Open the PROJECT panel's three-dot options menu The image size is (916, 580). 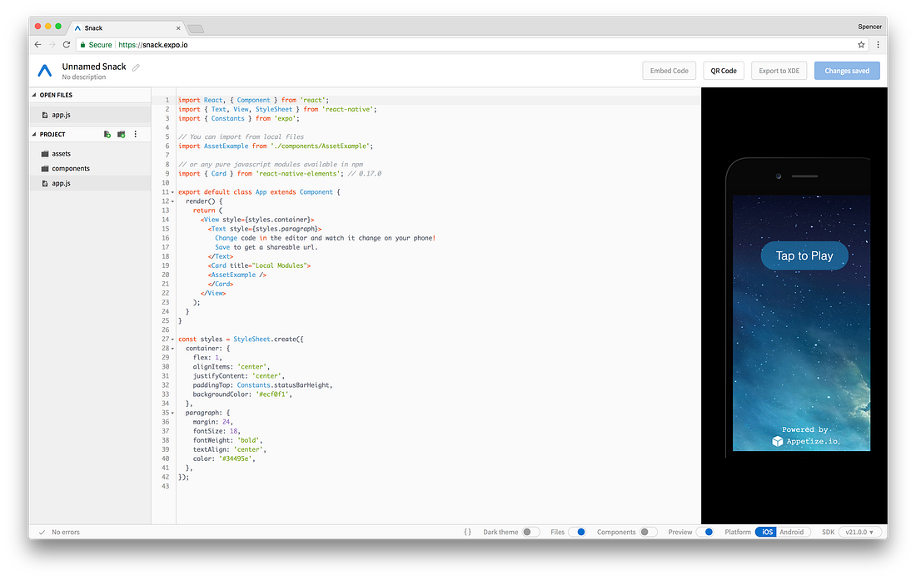tap(135, 134)
